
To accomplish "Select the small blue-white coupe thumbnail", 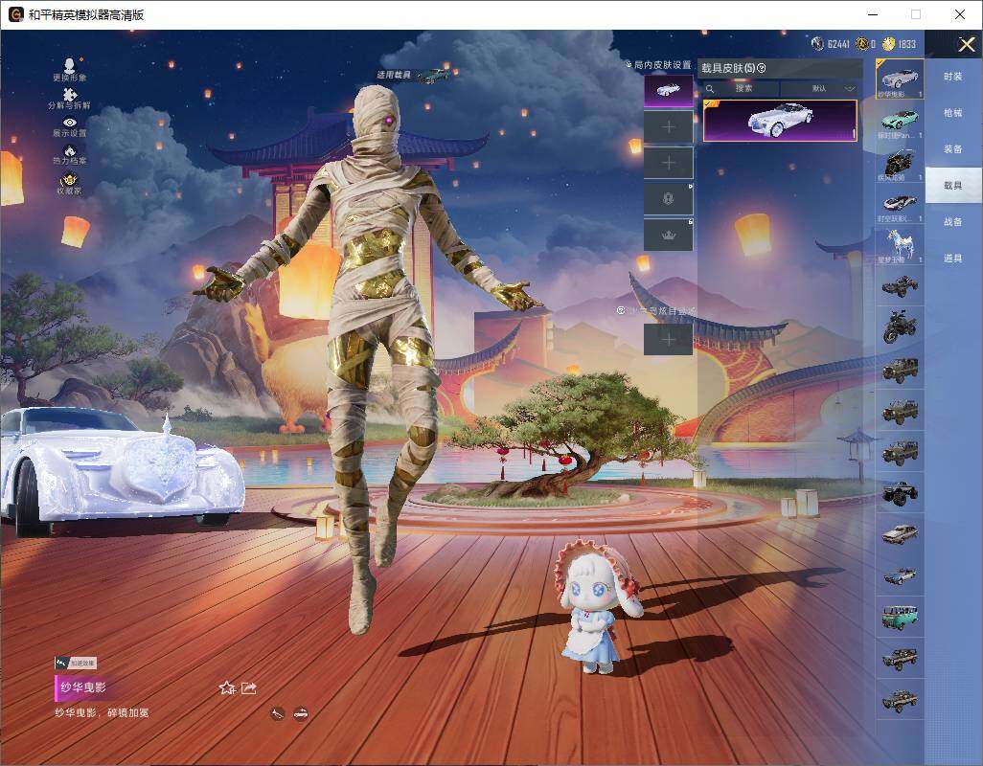I will (900, 574).
